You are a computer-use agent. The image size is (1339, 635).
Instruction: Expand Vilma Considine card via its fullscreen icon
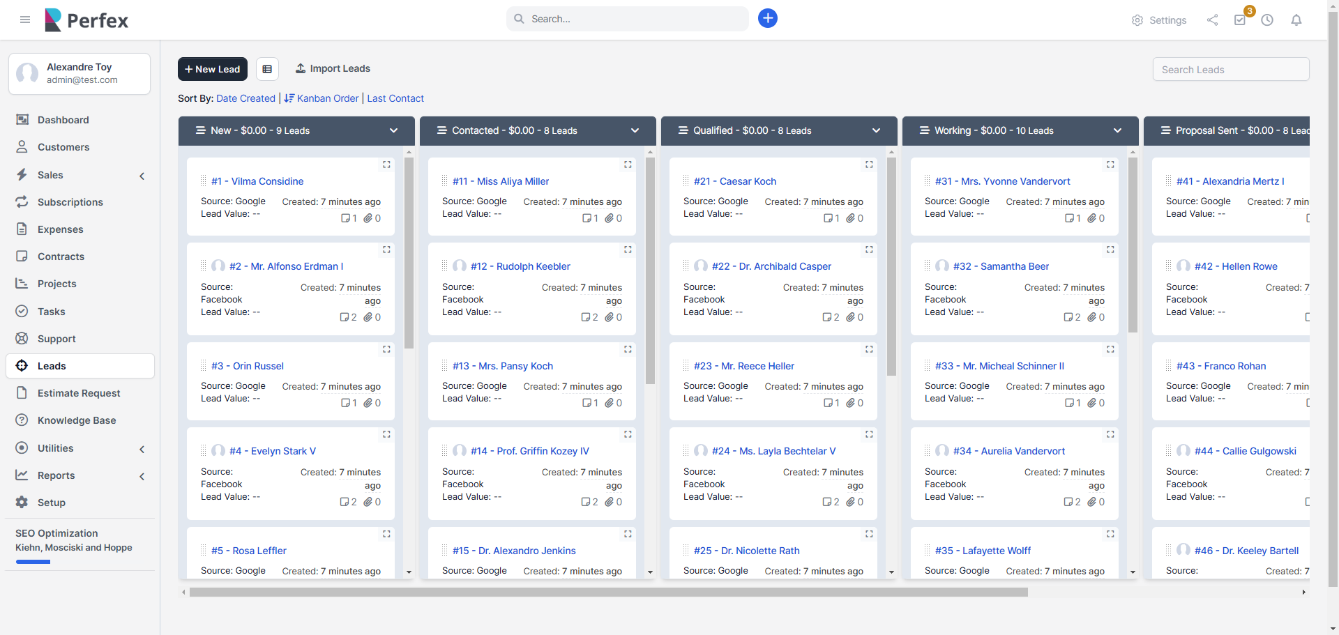(x=386, y=165)
